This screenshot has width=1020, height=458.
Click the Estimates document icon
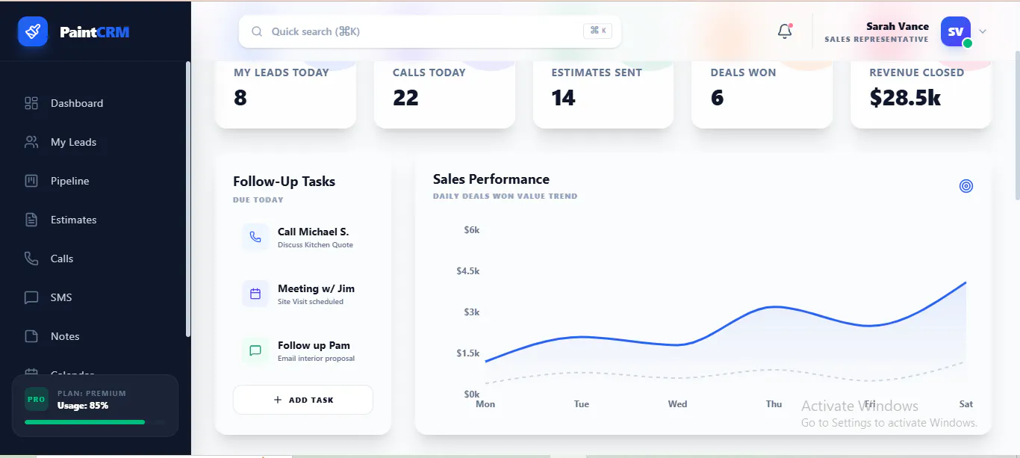point(31,220)
